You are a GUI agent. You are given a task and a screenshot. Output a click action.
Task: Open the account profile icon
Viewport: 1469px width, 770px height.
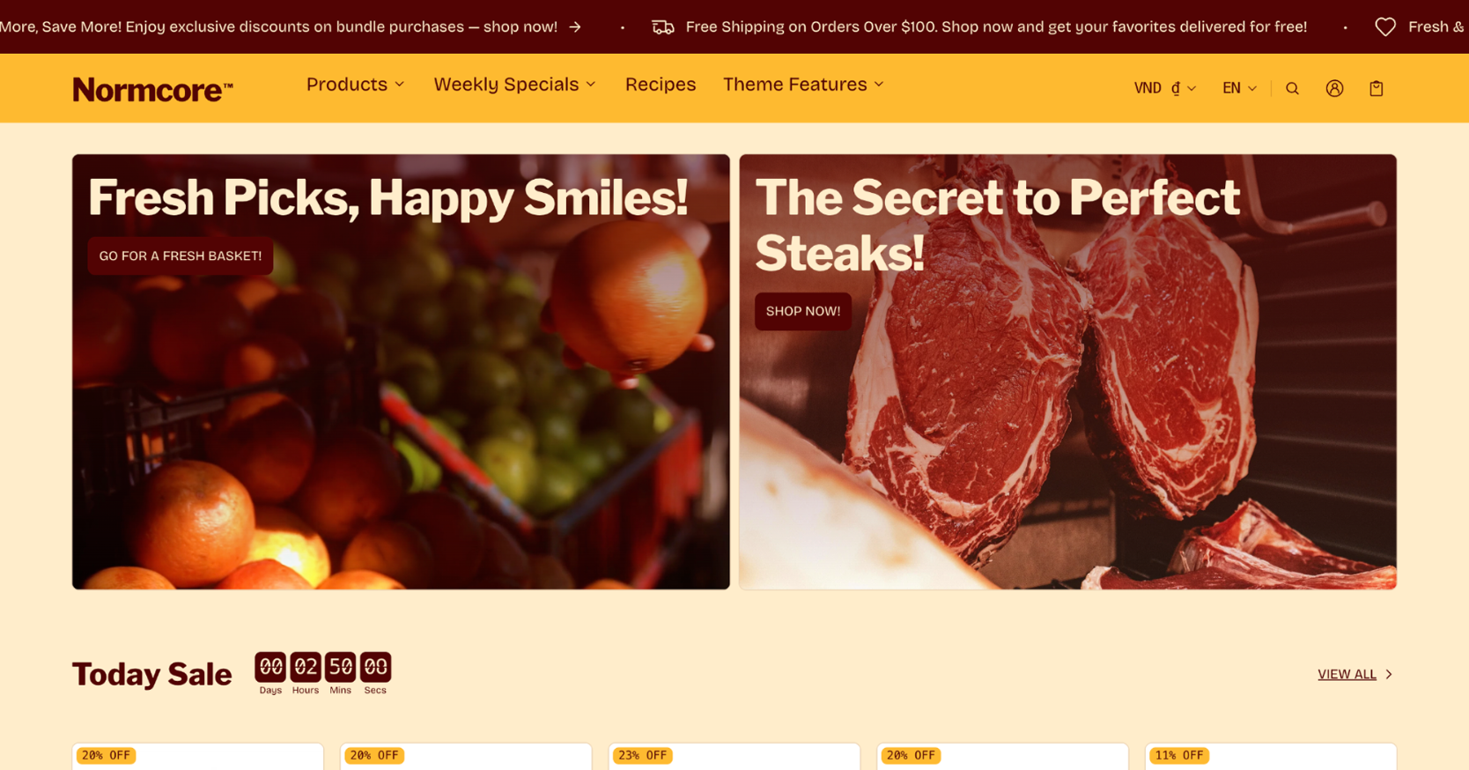pos(1334,88)
